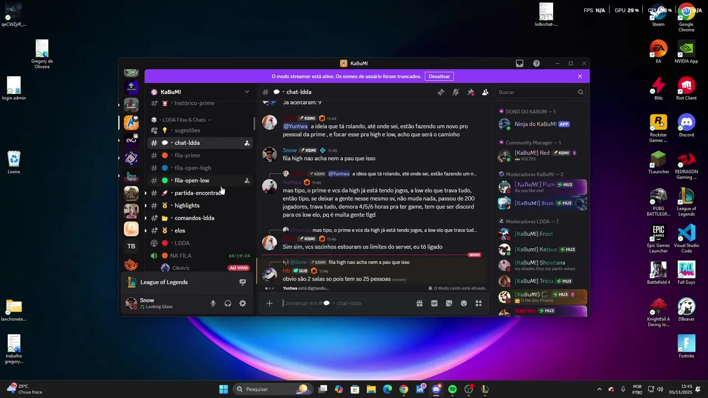The height and width of the screenshot is (398, 708).
Task: Open DBeaver desktop shortcut
Action: (686, 310)
